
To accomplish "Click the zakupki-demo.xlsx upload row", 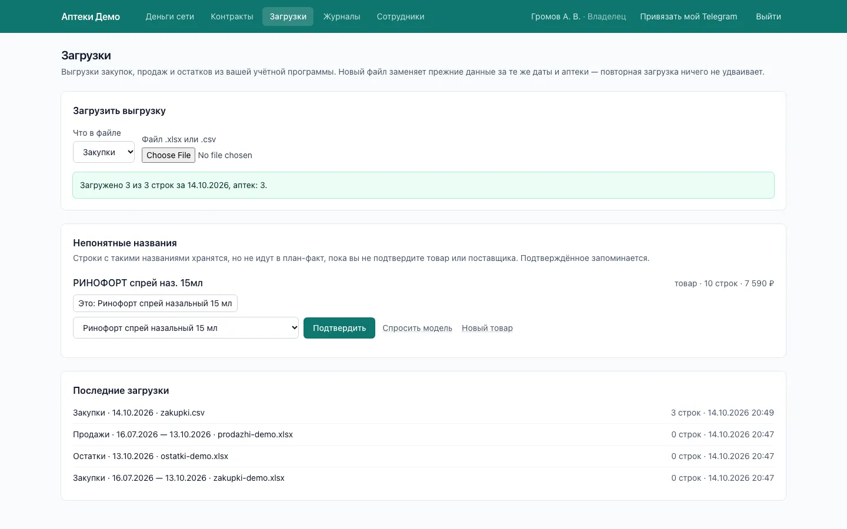I will 423,478.
